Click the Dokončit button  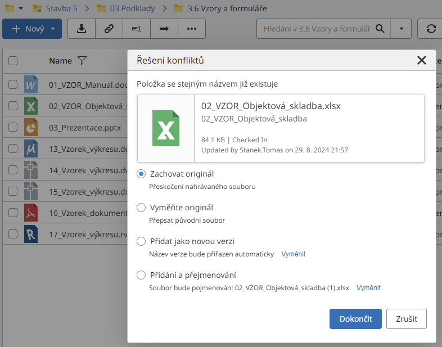[355, 319]
